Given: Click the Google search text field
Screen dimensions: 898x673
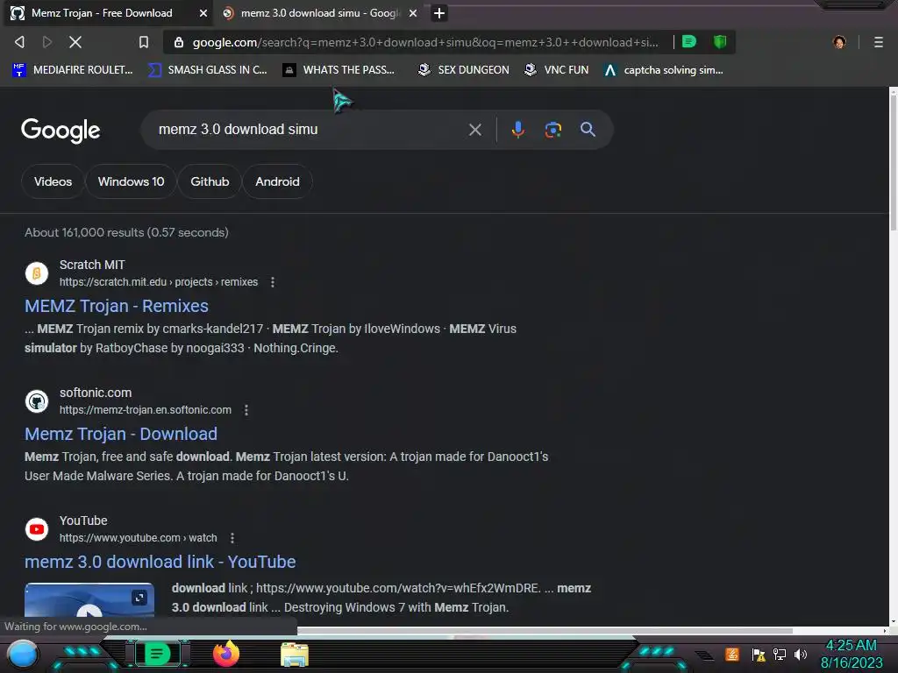Looking at the screenshot, I should pos(310,130).
